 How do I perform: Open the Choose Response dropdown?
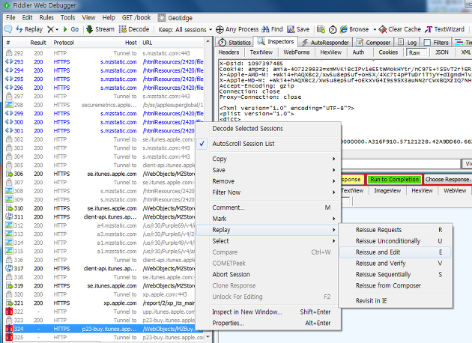448,179
